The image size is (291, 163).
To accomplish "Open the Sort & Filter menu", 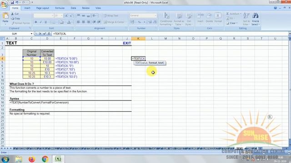I will click(x=246, y=19).
